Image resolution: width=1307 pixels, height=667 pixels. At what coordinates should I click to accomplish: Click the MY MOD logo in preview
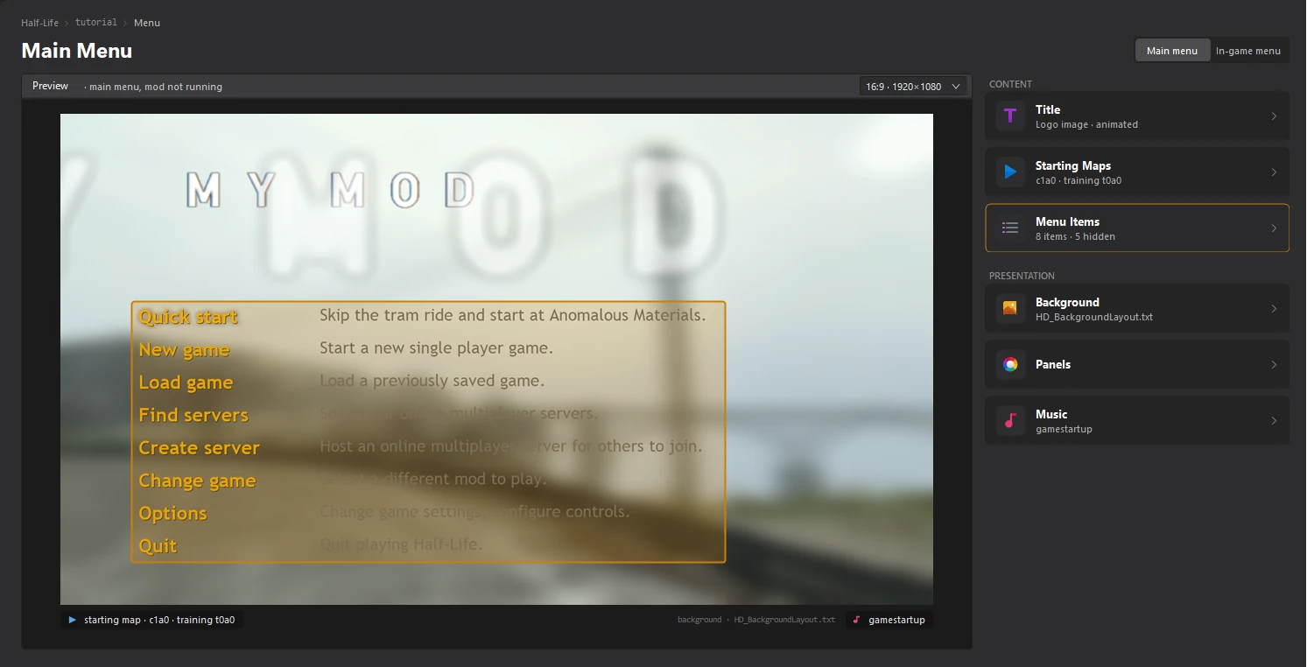331,190
